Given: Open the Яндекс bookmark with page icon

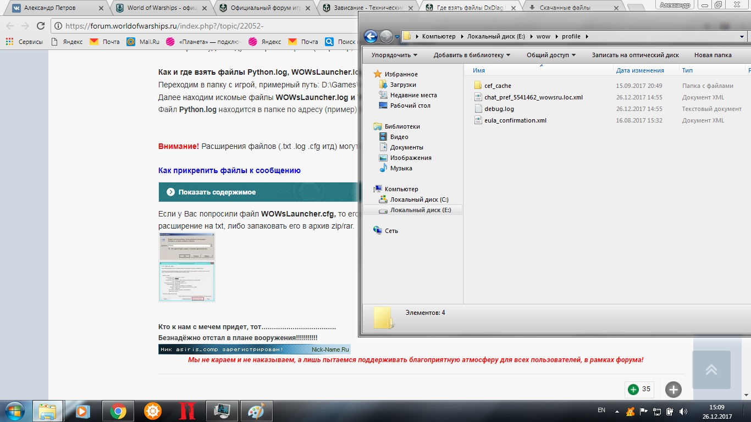Looking at the screenshot, I should (x=67, y=42).
